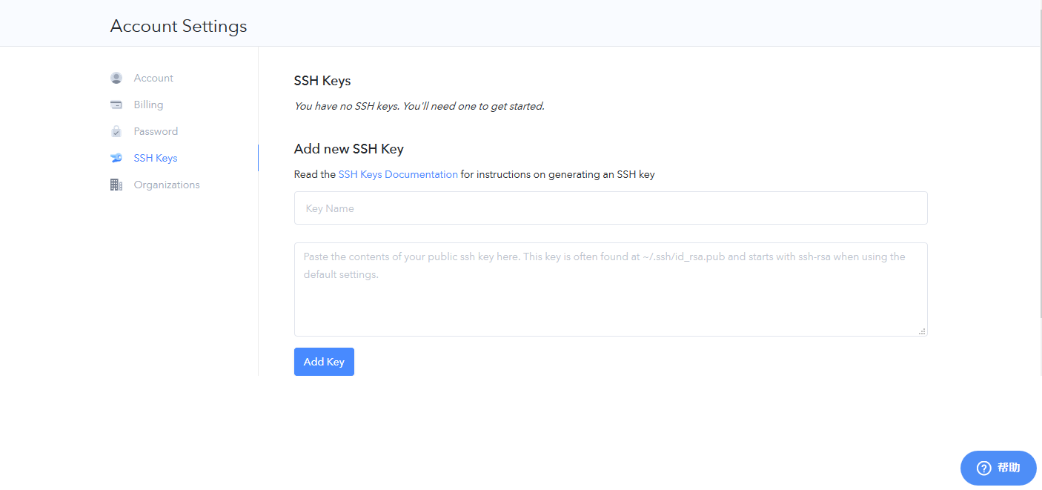Click the Password lock icon
This screenshot has height=490, width=1042.
pyautogui.click(x=116, y=131)
